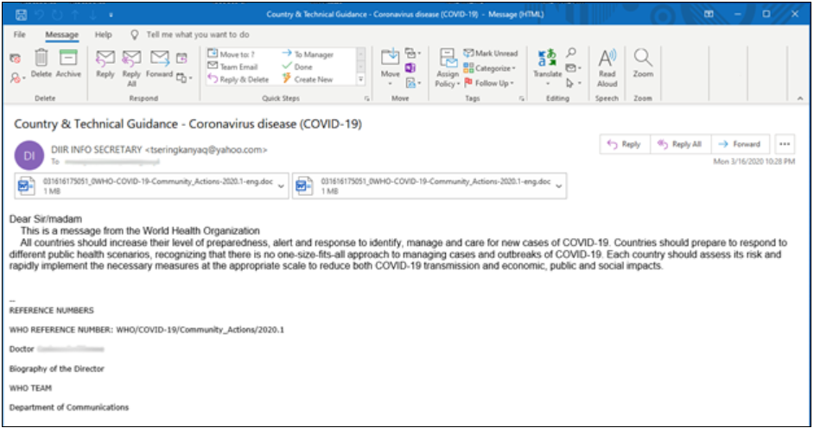Viewport: 814px width, 428px height.
Task: Open the Move folder dropdown button
Action: [391, 68]
